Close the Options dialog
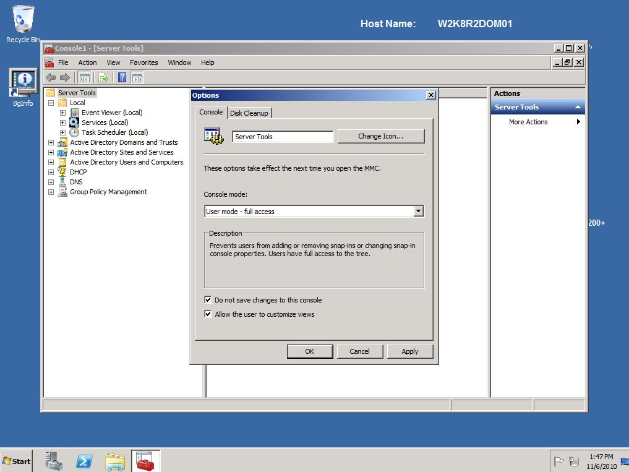 [431, 95]
